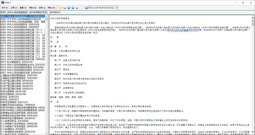Select 0021 中华人民共和国民法典 20200528 entry

click(x=23, y=72)
